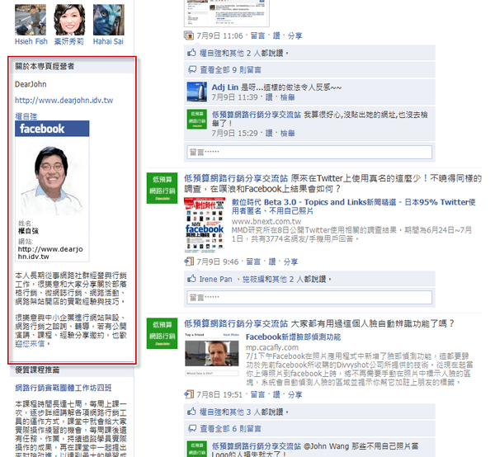
Task: Click the link icon beside 7月8日 19:51
Action: pyautogui.click(x=189, y=394)
